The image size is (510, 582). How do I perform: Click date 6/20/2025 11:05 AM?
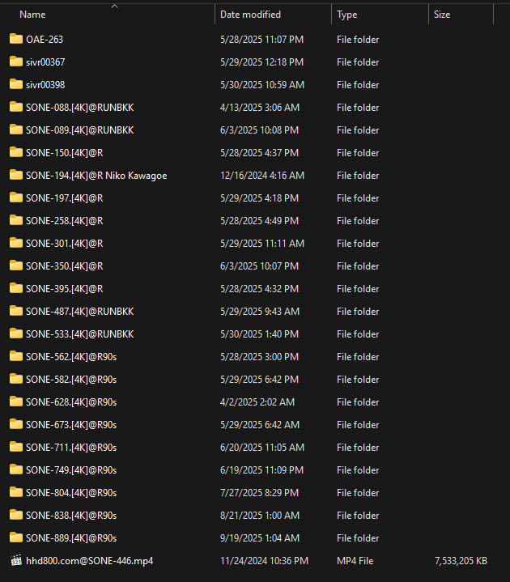coord(262,448)
